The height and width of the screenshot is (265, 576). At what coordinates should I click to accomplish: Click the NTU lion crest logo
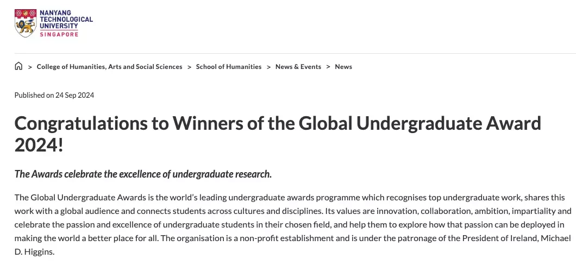pos(26,23)
